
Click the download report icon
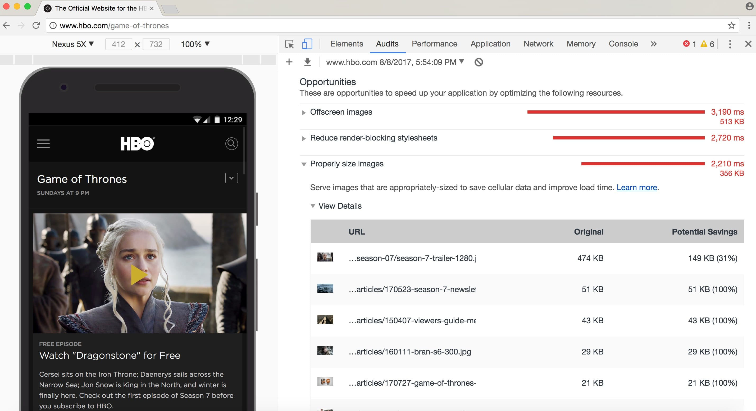(x=307, y=62)
